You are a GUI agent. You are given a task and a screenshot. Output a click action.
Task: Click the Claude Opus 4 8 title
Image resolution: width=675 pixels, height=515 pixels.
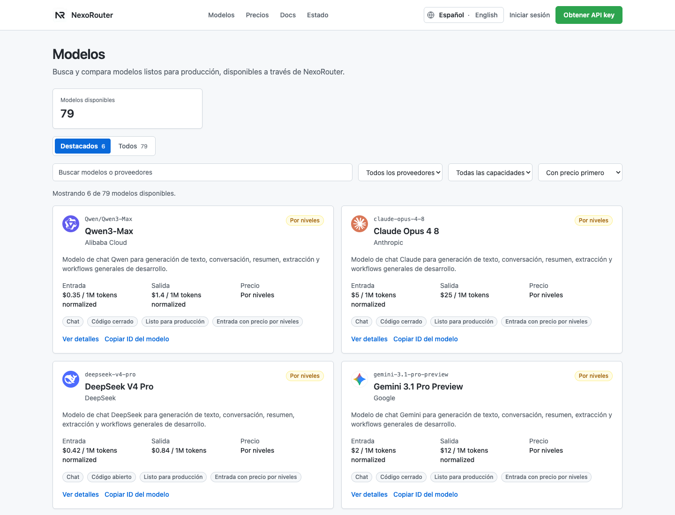(x=406, y=231)
